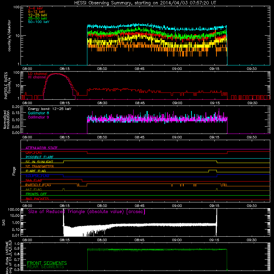Click the "POSSIBLE_FLARE" label
Image resolution: width=274 pixels, height=274 pixels.
click(x=39, y=157)
